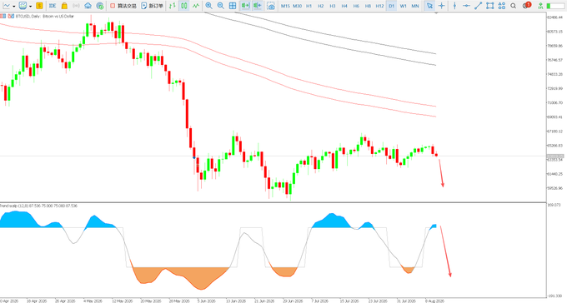
Task: Expand the chart type dropdown arrow
Action: 13,6
